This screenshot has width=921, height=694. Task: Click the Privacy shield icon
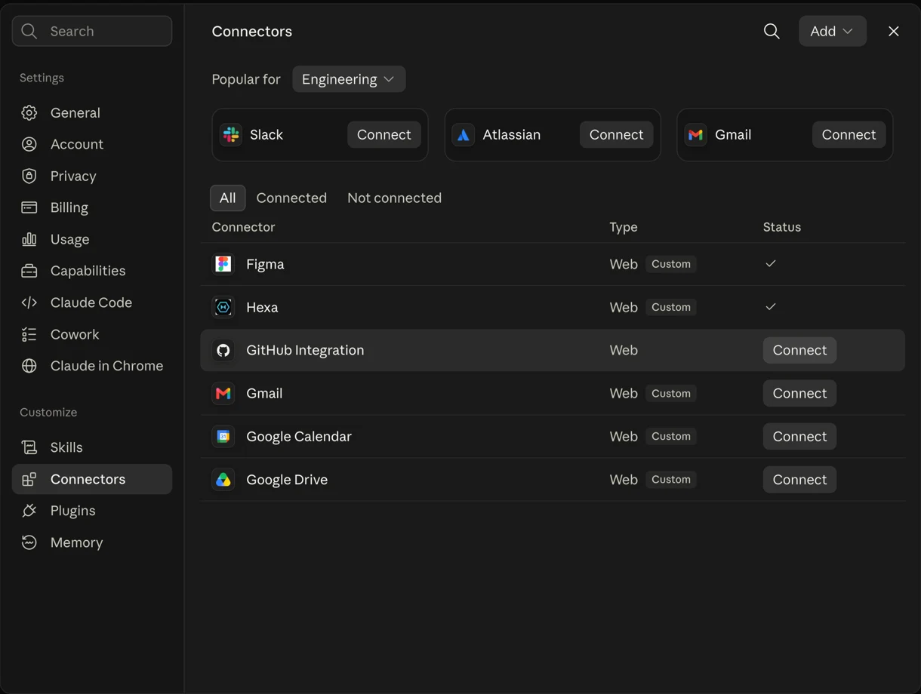tap(29, 176)
